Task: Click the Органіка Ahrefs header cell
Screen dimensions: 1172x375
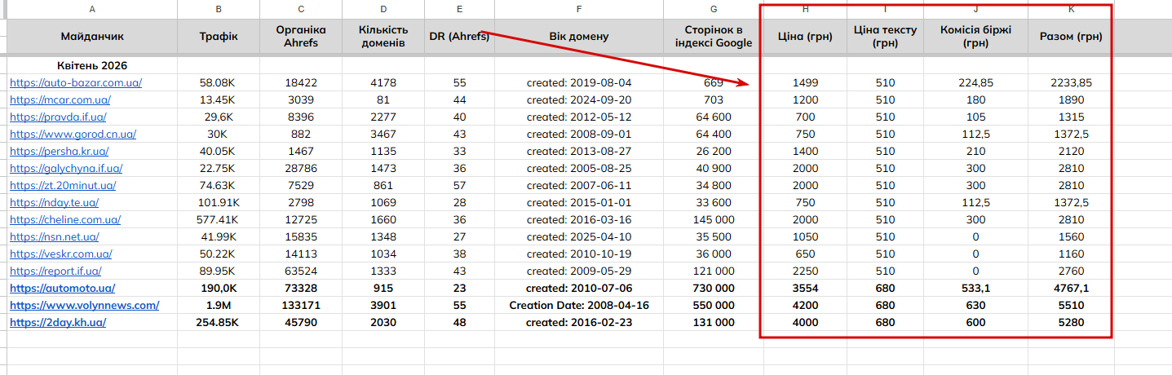Action: tap(301, 37)
